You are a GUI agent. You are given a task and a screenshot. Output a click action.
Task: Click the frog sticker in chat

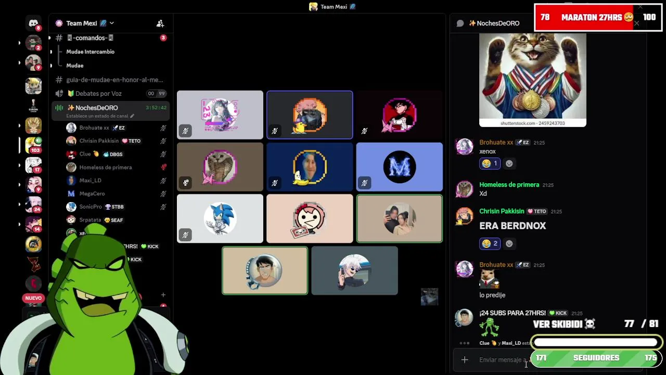[x=489, y=328]
